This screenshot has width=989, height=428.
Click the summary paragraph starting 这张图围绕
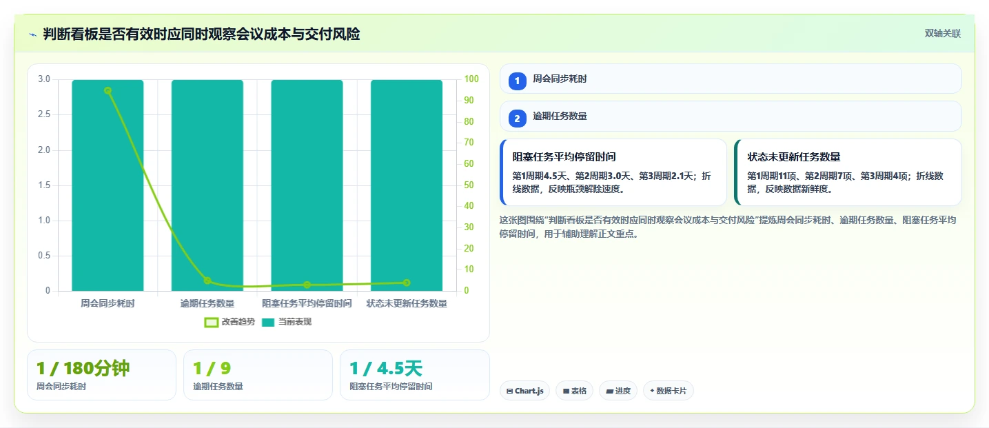[728, 227]
